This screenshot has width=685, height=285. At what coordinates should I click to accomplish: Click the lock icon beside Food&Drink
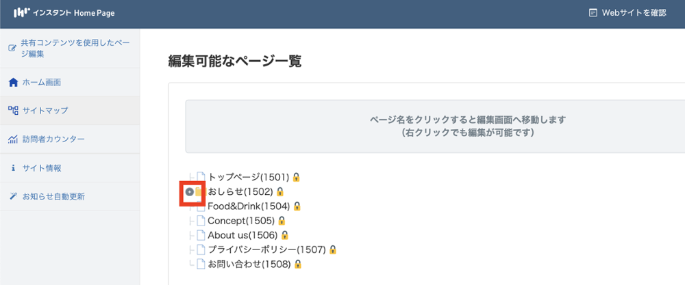(x=297, y=206)
